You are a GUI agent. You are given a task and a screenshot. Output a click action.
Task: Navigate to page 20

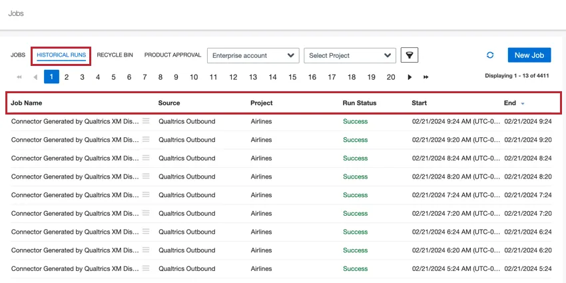coord(390,77)
